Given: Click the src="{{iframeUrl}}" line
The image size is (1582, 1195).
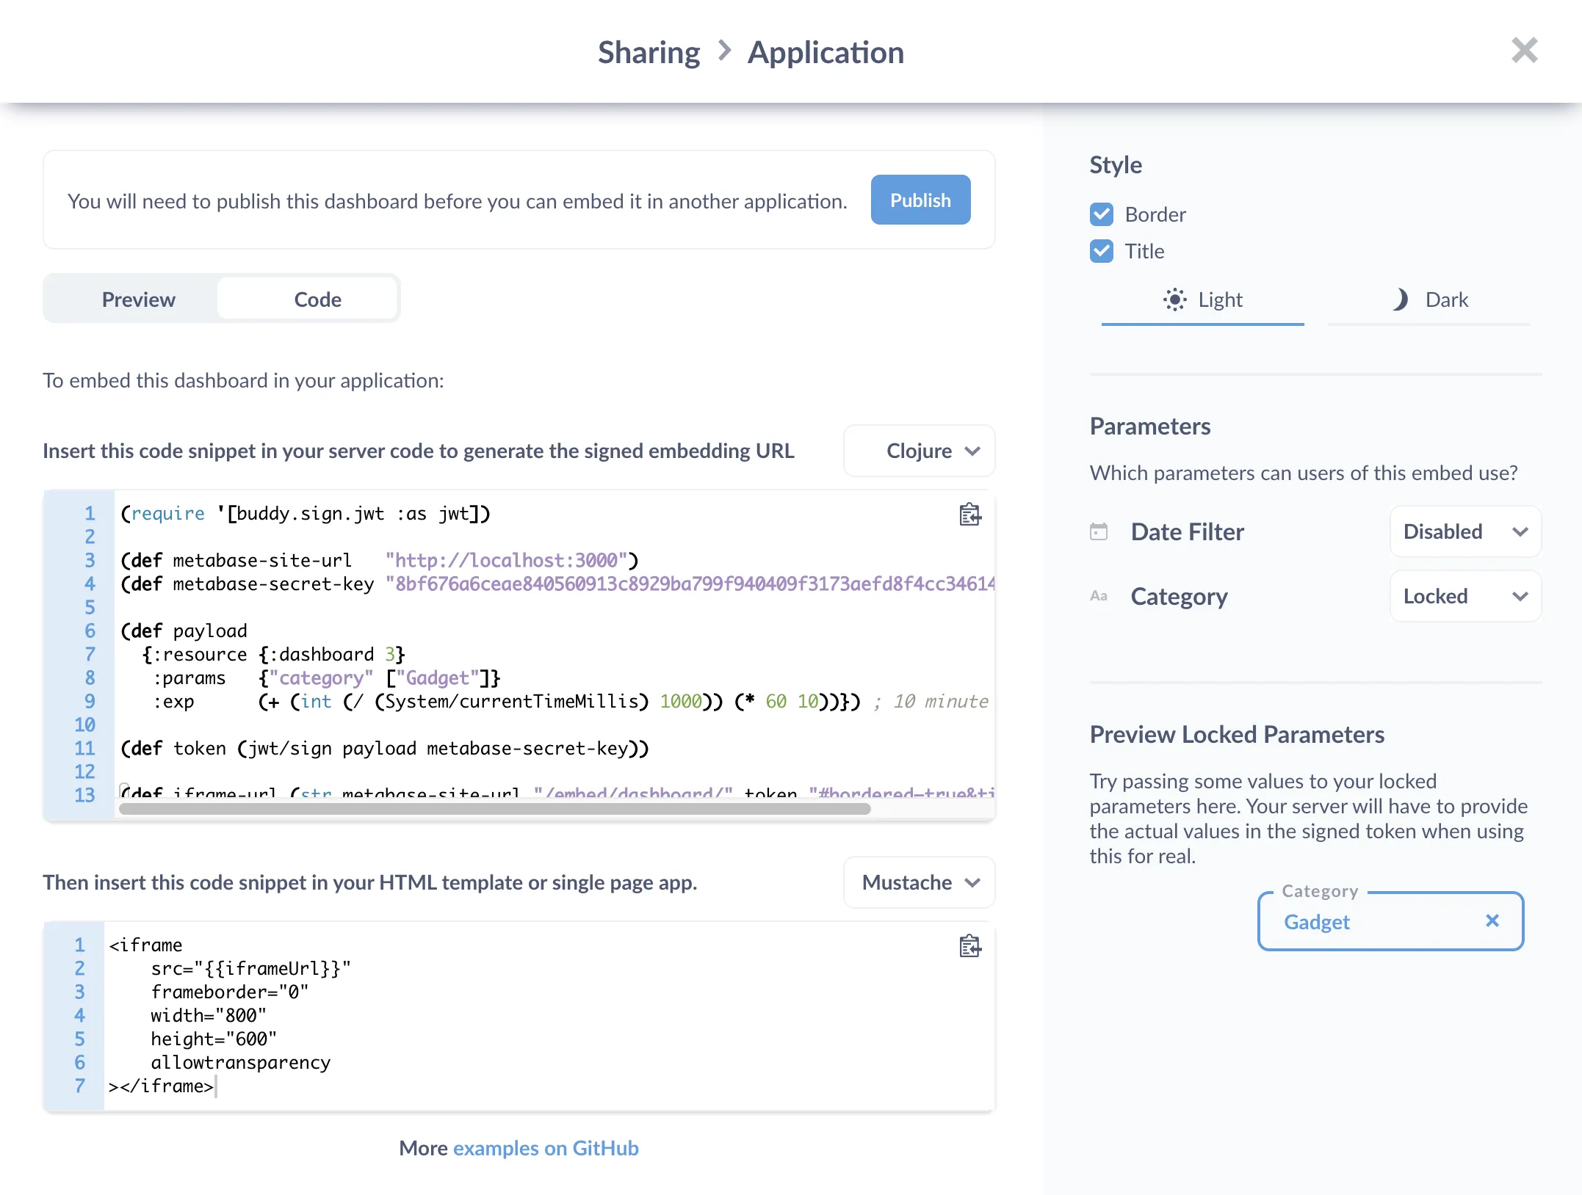Looking at the screenshot, I should pyautogui.click(x=250, y=968).
